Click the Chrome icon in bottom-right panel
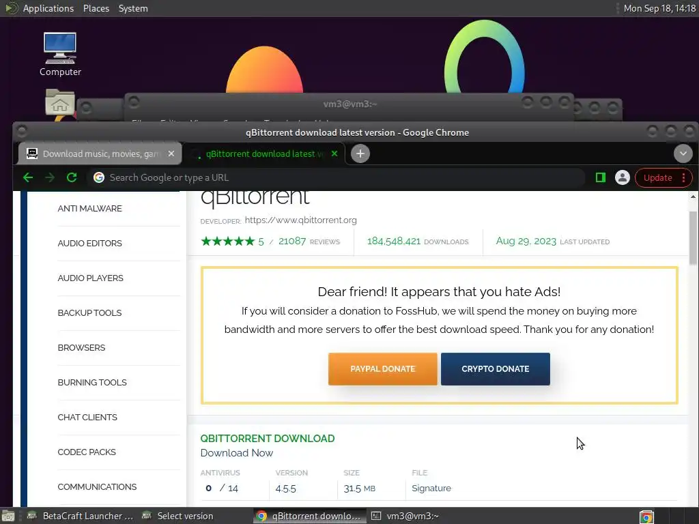 [x=646, y=517]
